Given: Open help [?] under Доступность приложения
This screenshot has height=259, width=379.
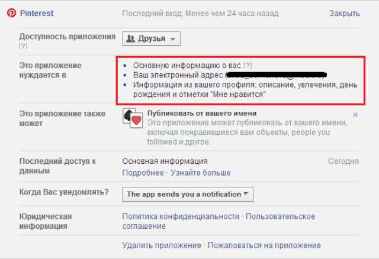Looking at the screenshot, I should [x=23, y=46].
